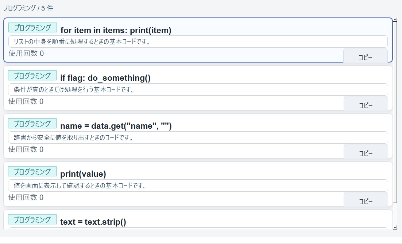
Task: Click the scrollbar up arrow
Action: (395, 20)
